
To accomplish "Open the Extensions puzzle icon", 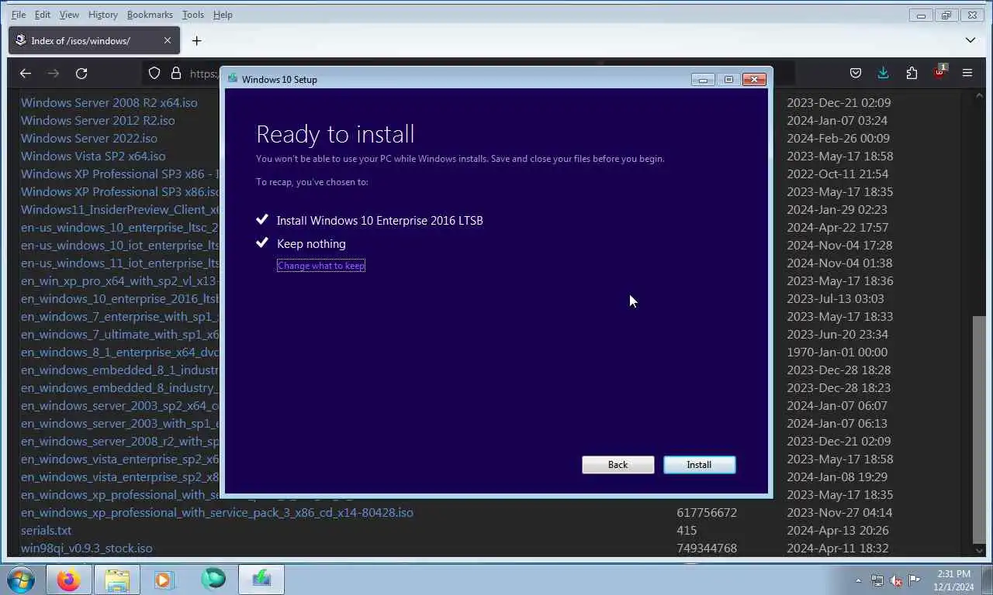I will 912,73.
